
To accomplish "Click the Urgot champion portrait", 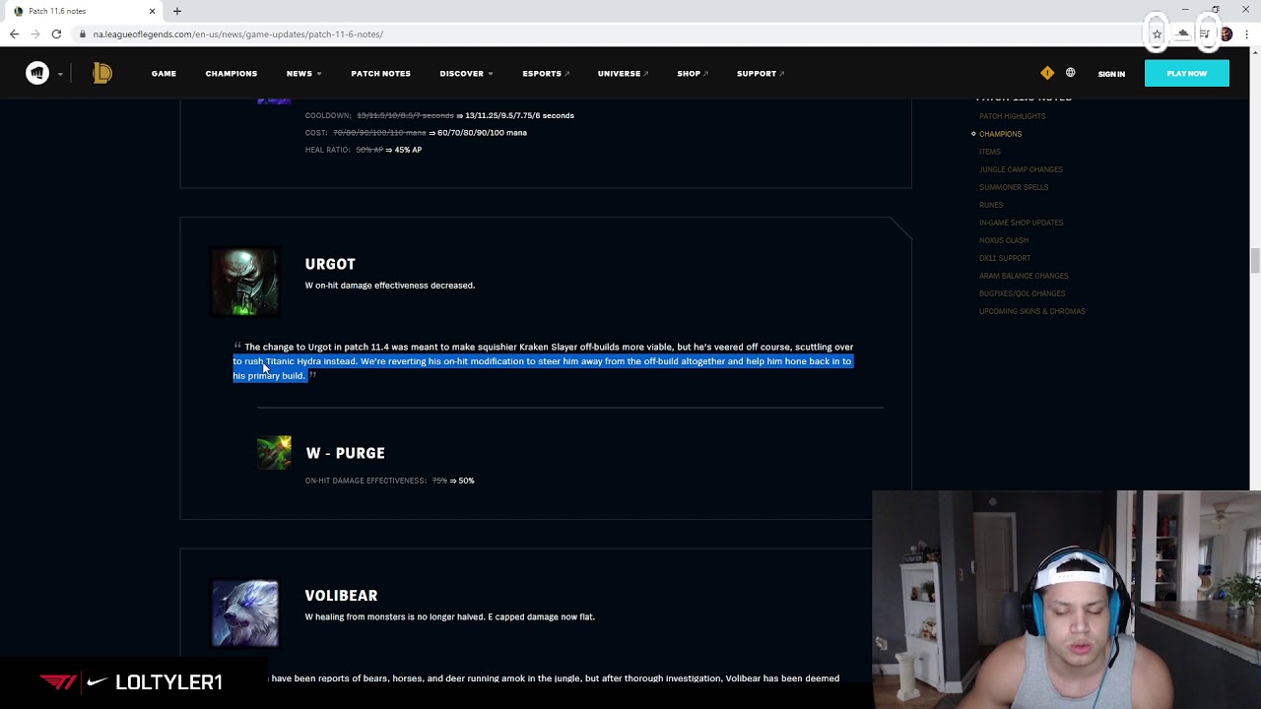I will point(245,282).
